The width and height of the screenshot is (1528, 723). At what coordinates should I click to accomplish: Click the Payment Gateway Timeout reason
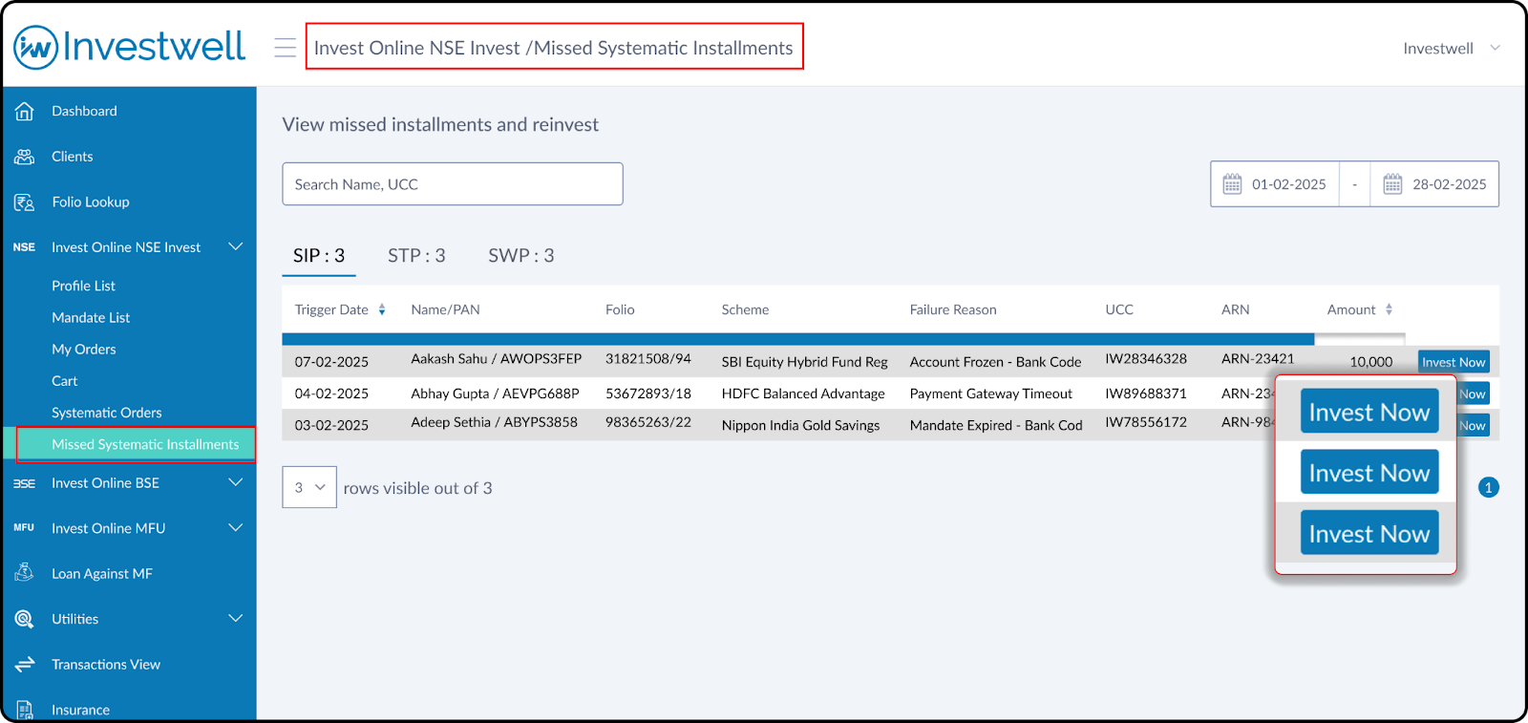(x=990, y=393)
